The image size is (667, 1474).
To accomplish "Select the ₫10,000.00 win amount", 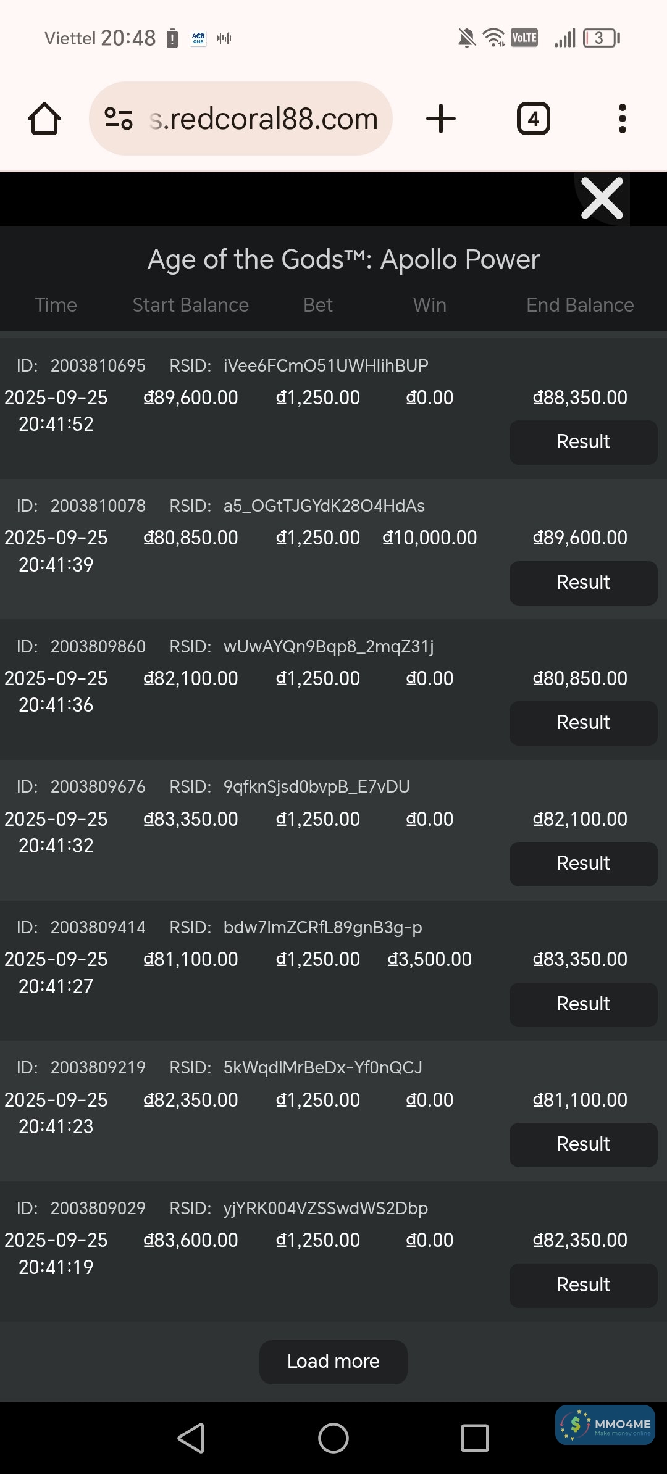I will click(x=430, y=538).
